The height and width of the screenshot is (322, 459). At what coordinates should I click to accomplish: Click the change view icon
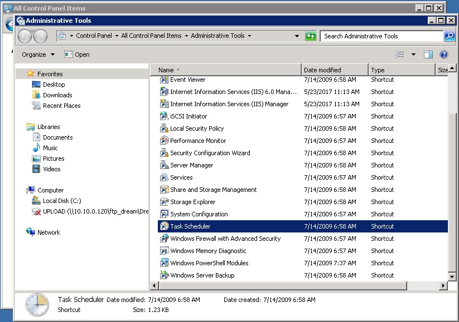click(x=399, y=55)
